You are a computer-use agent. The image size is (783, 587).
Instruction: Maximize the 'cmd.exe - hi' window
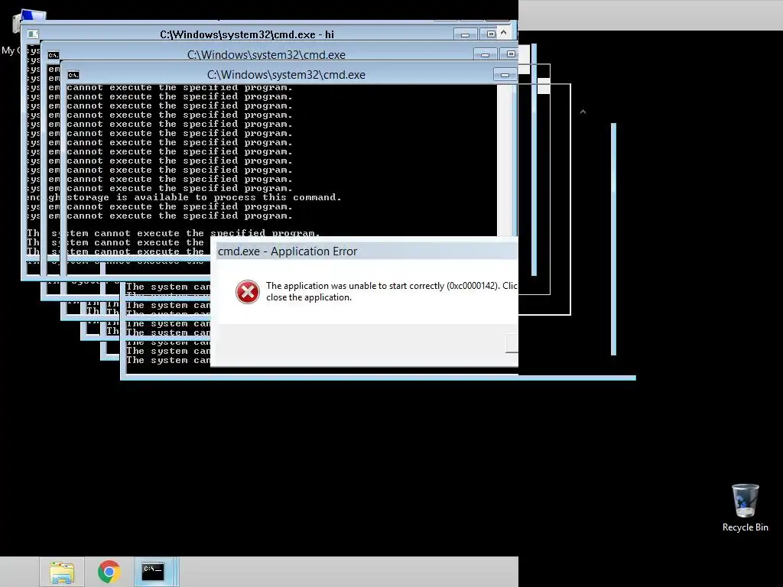(490, 34)
